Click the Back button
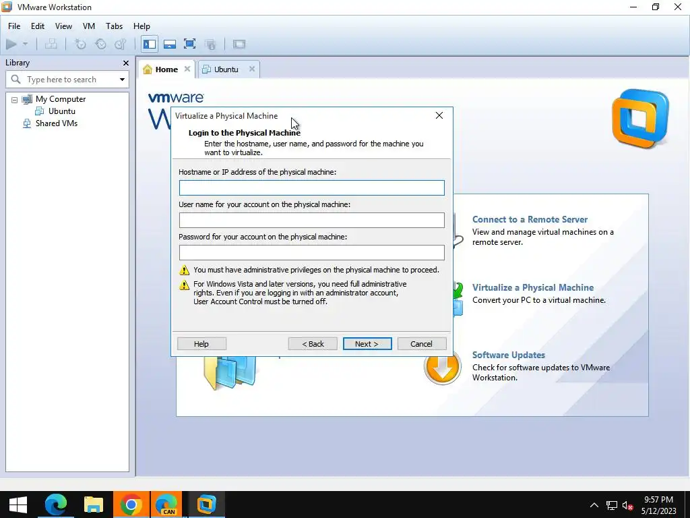The height and width of the screenshot is (518, 690). click(x=313, y=343)
